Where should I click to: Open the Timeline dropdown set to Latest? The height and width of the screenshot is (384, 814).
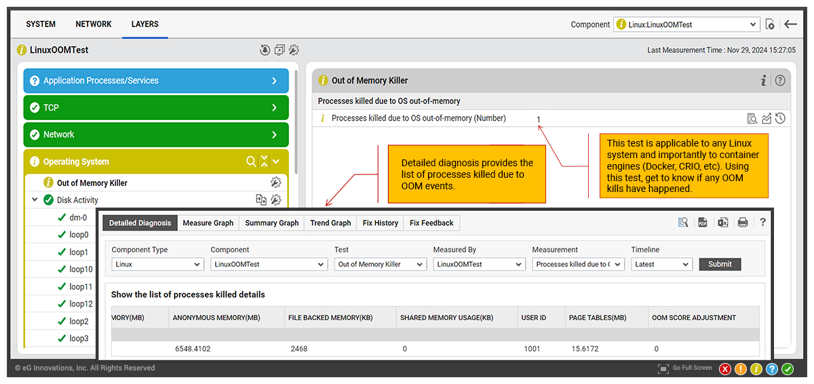tap(661, 265)
